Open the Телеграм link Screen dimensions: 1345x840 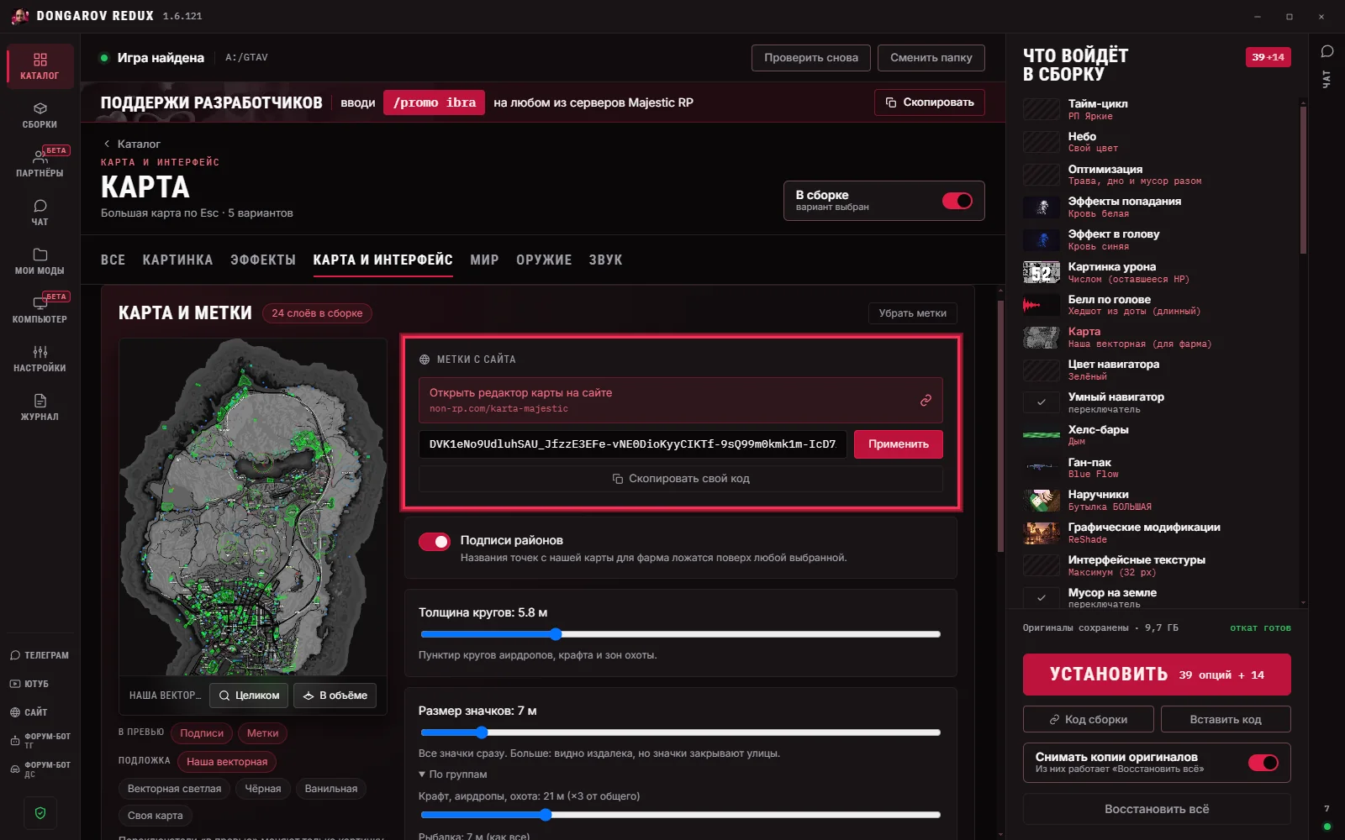(x=40, y=655)
